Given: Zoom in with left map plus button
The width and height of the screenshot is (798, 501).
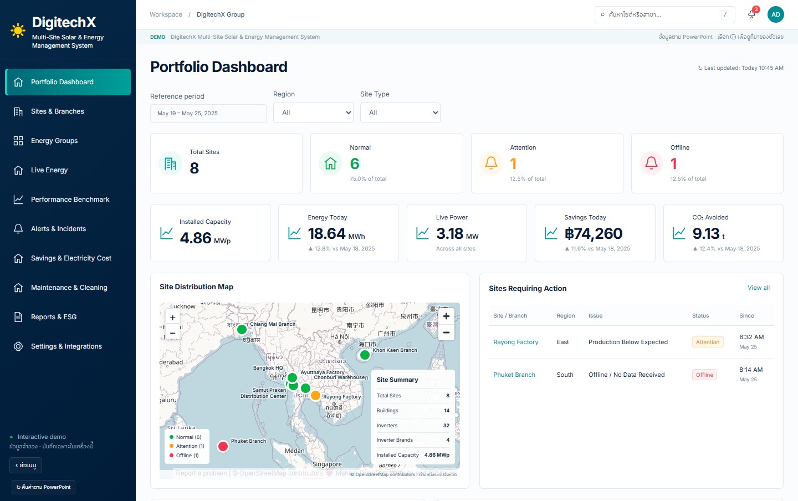Looking at the screenshot, I should click(x=172, y=318).
